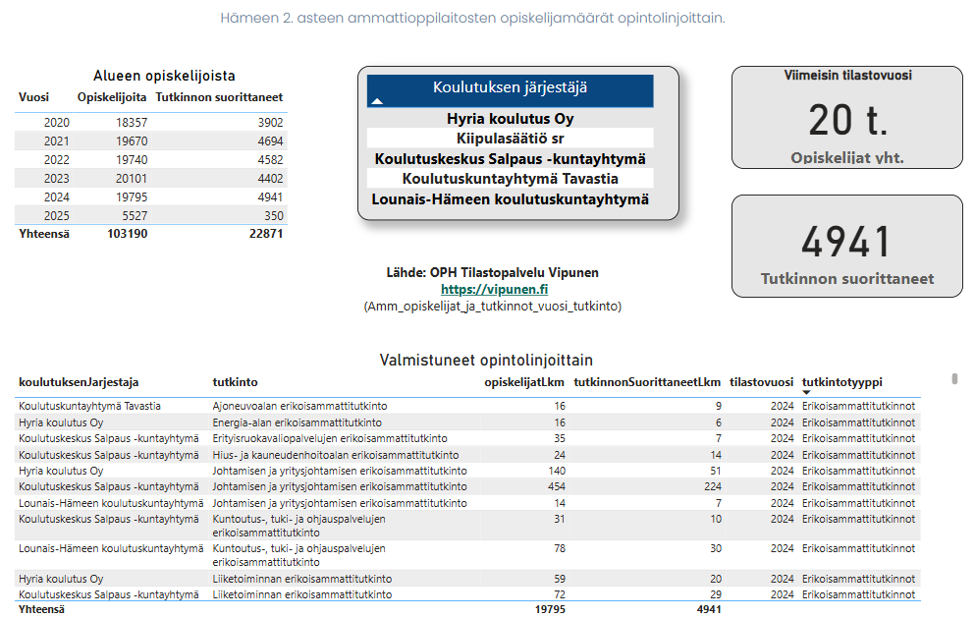
Task: Click the Vuosi column header
Action: tap(33, 97)
